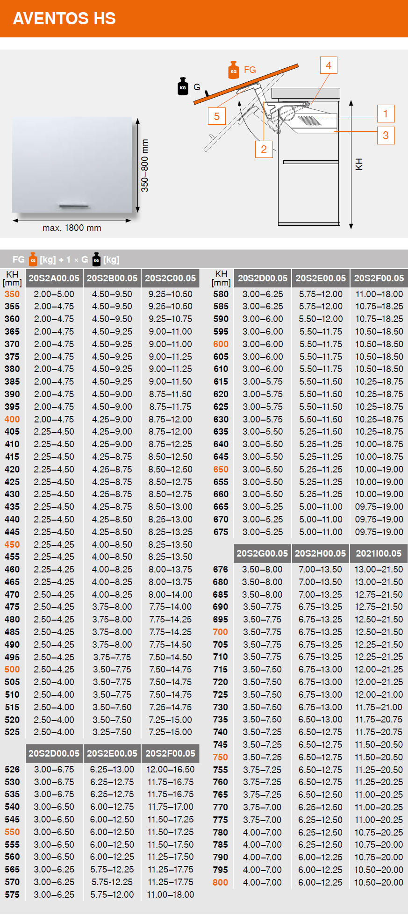Select the orange 700 KH row label
This screenshot has height=915, width=408.
tap(221, 632)
